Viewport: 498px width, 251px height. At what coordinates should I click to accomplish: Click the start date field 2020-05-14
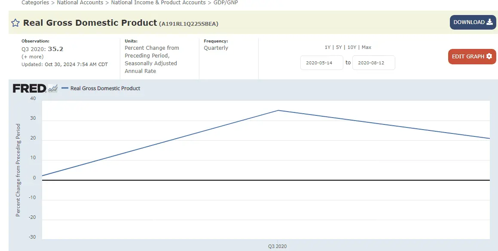click(321, 63)
